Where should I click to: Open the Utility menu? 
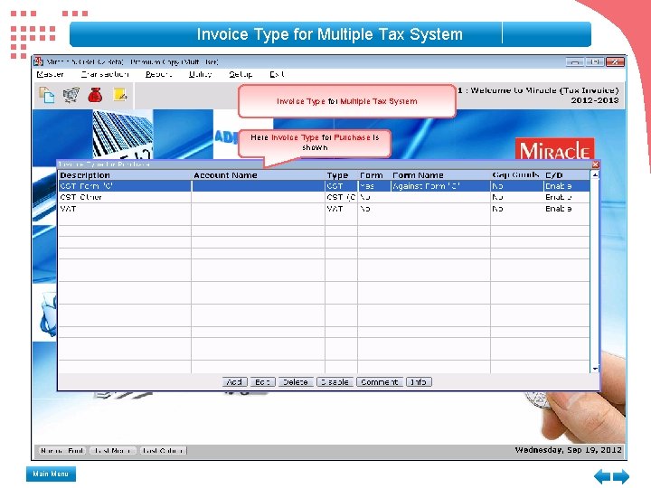pyautogui.click(x=200, y=74)
